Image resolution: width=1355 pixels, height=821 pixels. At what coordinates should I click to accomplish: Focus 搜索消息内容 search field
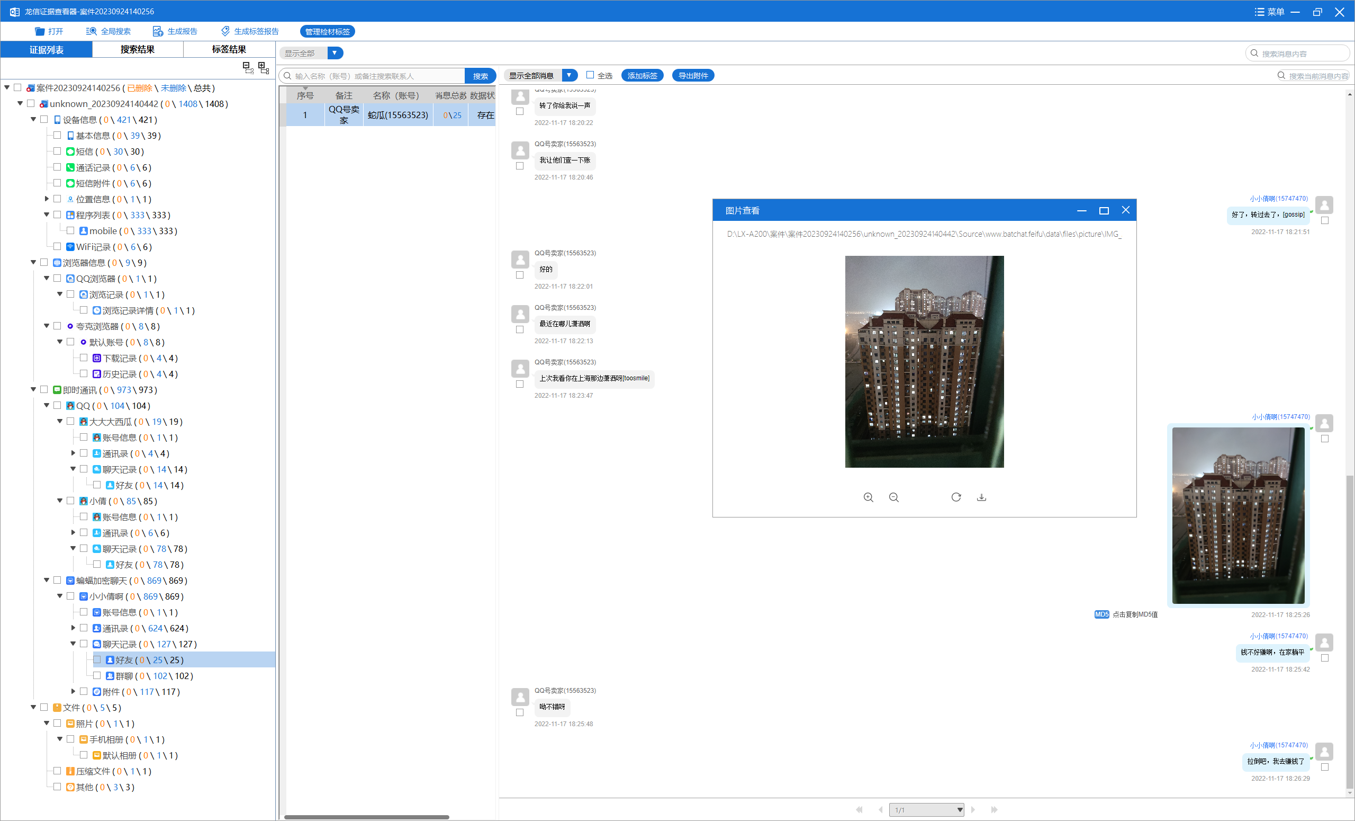[x=1297, y=53]
